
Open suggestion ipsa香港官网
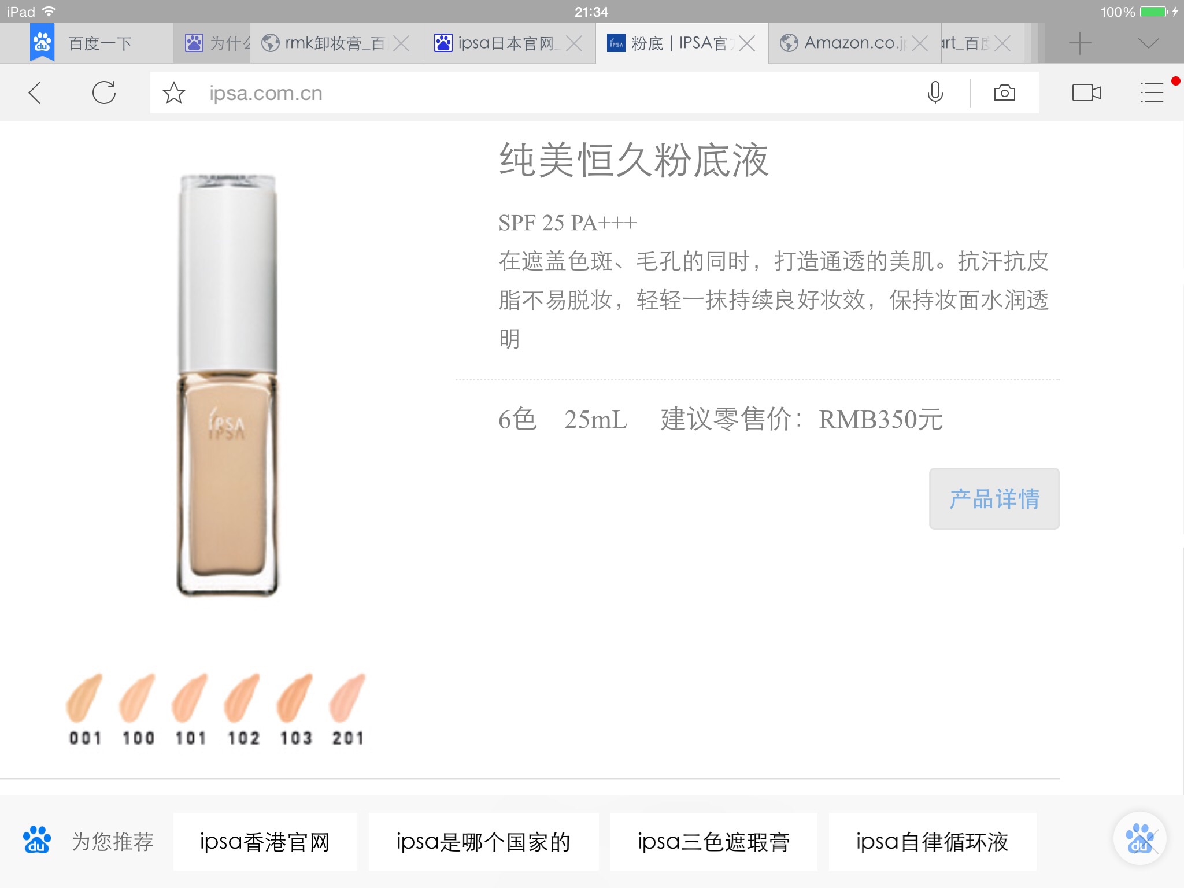point(265,842)
